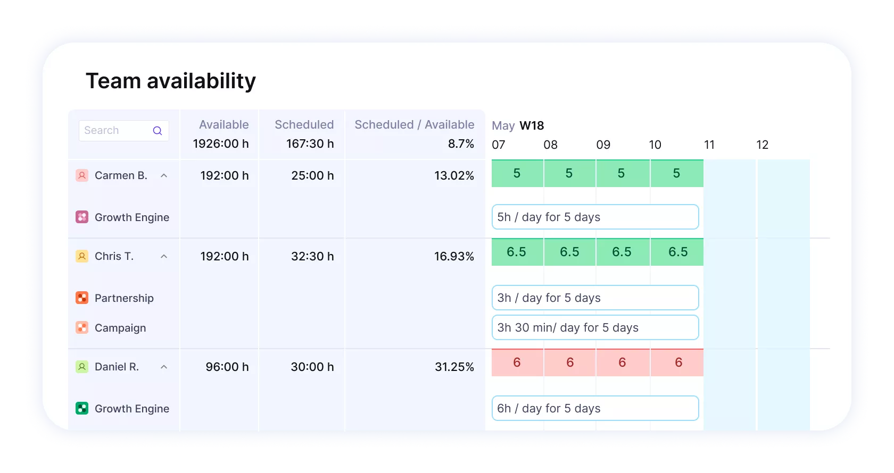Select the '6h / day for 5 days' booking
Image resolution: width=894 pixels, height=473 pixels.
[595, 408]
